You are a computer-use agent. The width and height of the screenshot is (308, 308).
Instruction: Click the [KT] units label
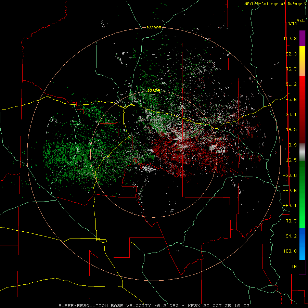[x=292, y=24]
